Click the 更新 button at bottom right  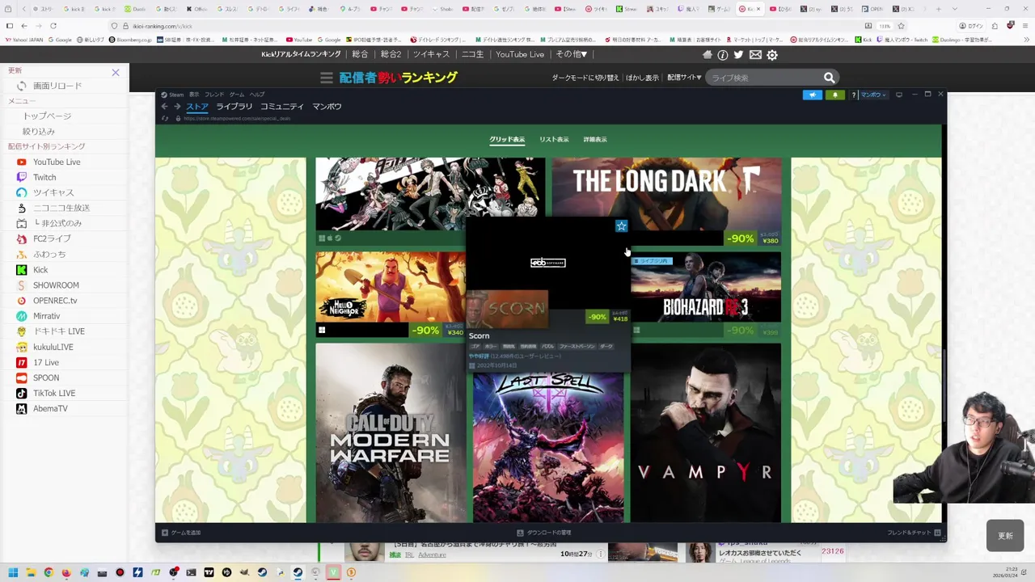1005,536
